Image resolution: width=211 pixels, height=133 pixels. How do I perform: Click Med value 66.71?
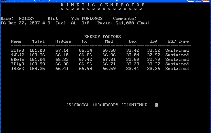pos(109,64)
